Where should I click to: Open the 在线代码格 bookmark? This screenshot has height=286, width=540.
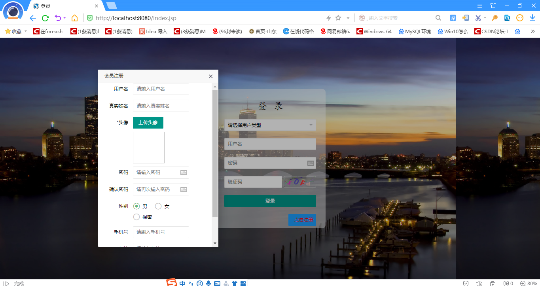click(298, 31)
